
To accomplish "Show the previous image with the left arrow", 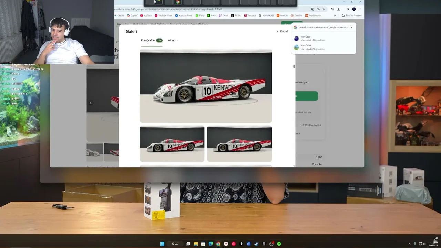I will pyautogui.click(x=91, y=103).
